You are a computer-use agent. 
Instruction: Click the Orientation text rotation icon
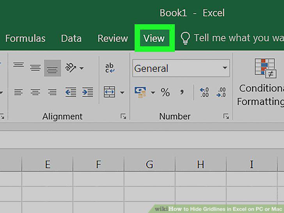point(71,68)
